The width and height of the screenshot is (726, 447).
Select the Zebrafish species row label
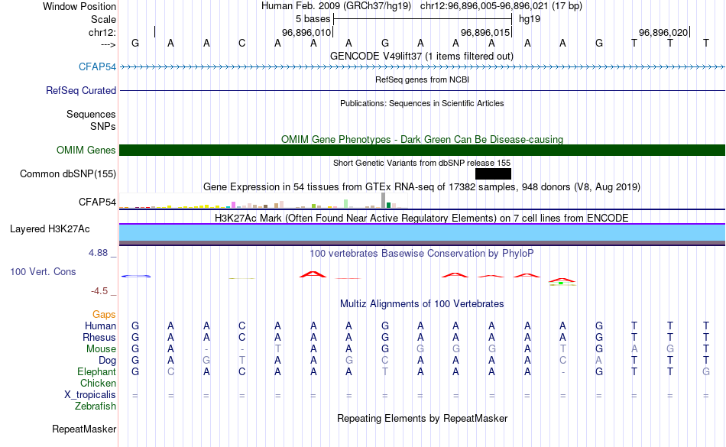point(96,406)
